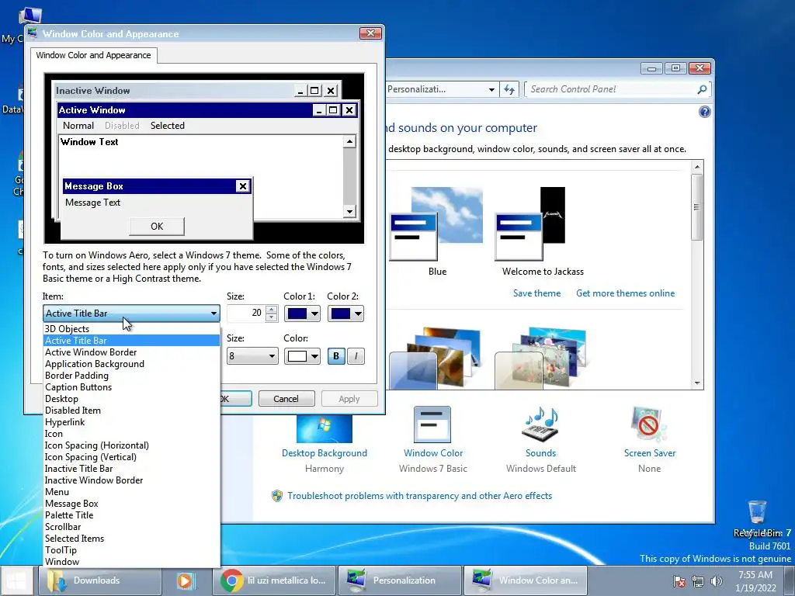Collapse the Item combo box arrow
Image resolution: width=795 pixels, height=596 pixels.
click(214, 314)
